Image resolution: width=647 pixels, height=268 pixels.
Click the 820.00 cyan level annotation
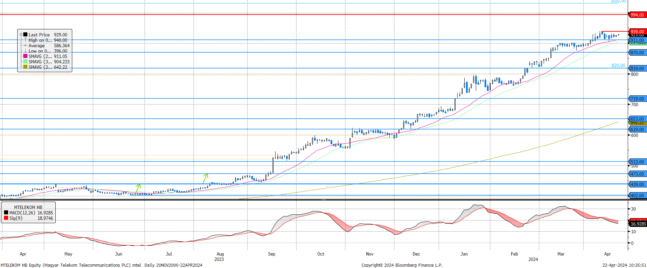pos(618,65)
